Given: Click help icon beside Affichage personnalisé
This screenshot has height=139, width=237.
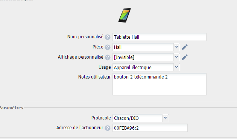Looking at the screenshot, I should point(108,57).
